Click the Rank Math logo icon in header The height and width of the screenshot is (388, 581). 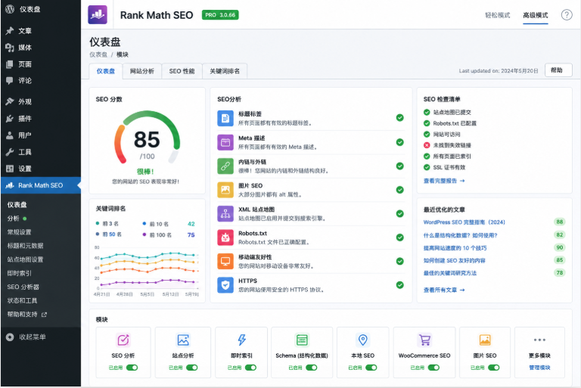[x=98, y=15]
